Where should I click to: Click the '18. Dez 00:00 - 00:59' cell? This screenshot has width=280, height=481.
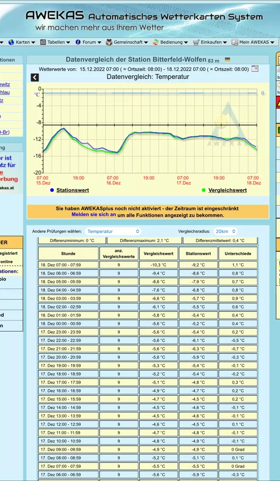[x=68, y=324]
